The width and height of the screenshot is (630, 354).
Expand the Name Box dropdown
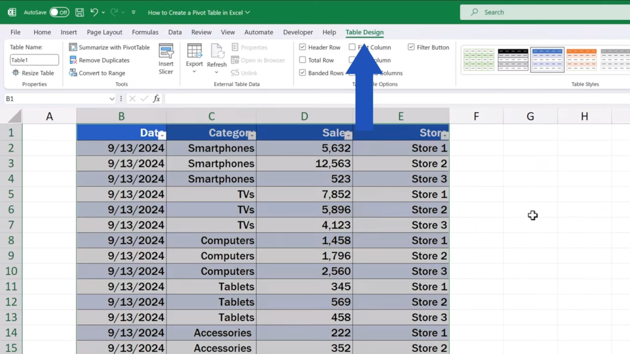pos(112,99)
